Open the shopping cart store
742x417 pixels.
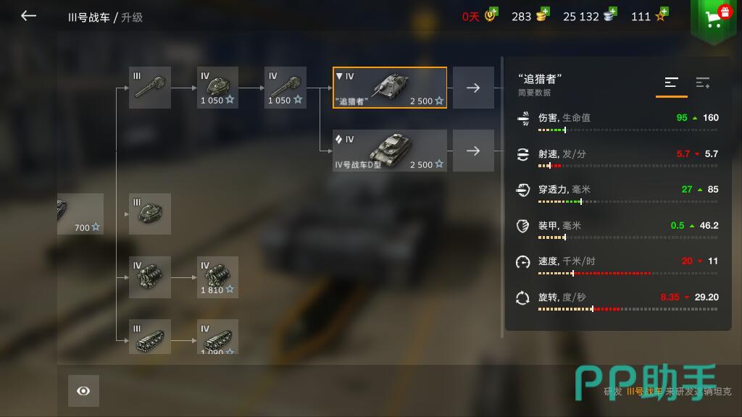tap(714, 19)
